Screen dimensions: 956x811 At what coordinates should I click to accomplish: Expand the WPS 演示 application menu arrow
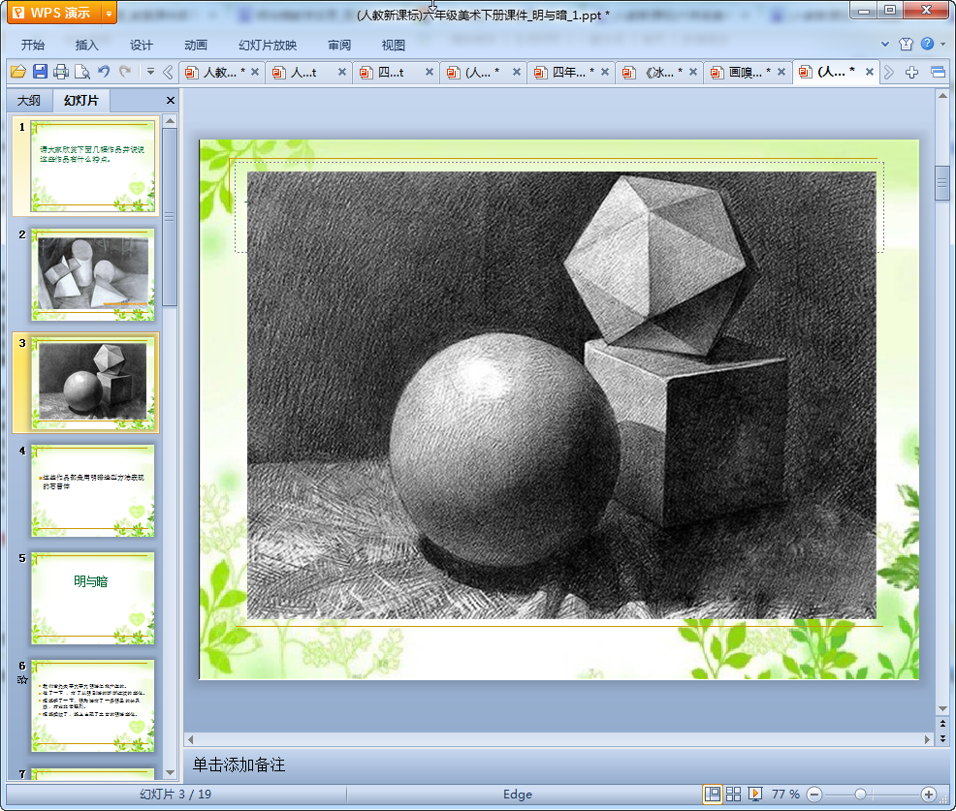[109, 14]
